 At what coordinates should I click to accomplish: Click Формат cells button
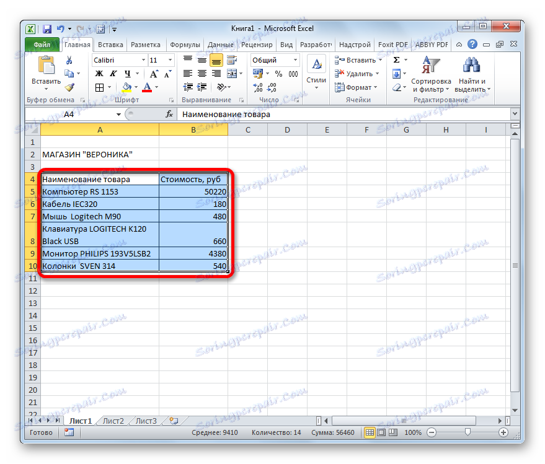click(355, 87)
